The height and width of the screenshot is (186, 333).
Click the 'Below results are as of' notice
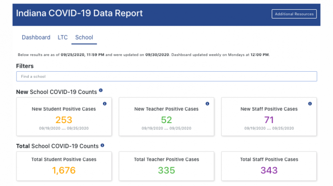coord(144,55)
